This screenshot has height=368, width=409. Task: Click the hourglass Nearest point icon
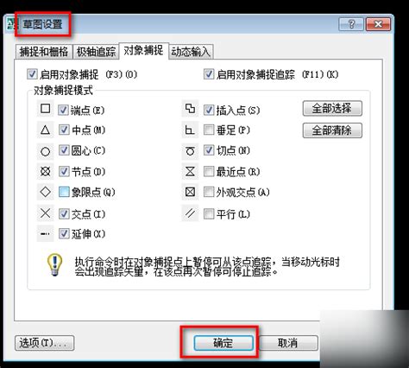pos(190,172)
